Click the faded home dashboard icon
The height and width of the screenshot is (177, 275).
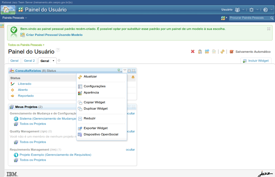click(214, 51)
